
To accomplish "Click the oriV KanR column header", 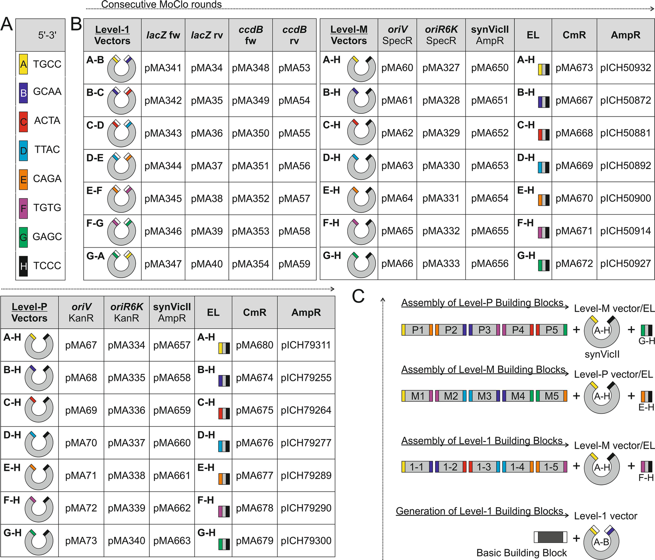I will pos(81,312).
